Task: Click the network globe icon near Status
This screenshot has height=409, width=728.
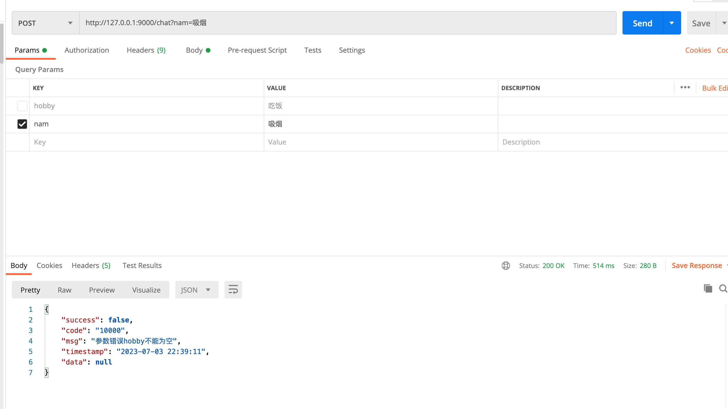Action: pyautogui.click(x=506, y=266)
